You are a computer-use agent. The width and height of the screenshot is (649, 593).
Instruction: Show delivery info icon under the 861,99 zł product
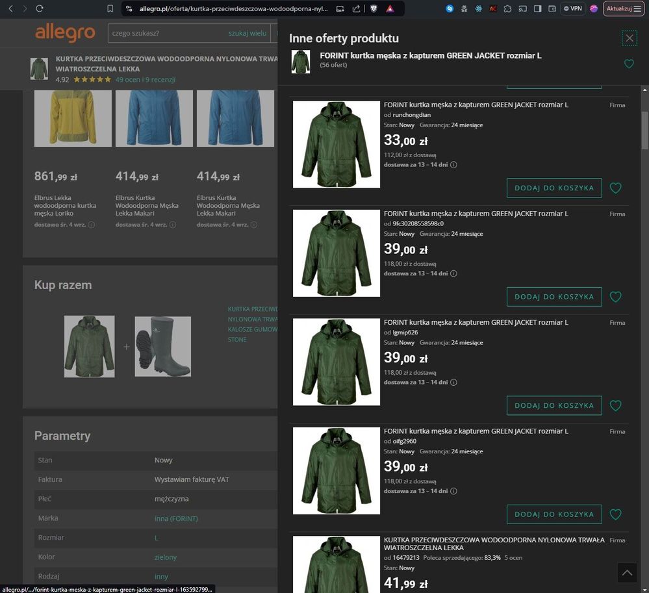92,225
